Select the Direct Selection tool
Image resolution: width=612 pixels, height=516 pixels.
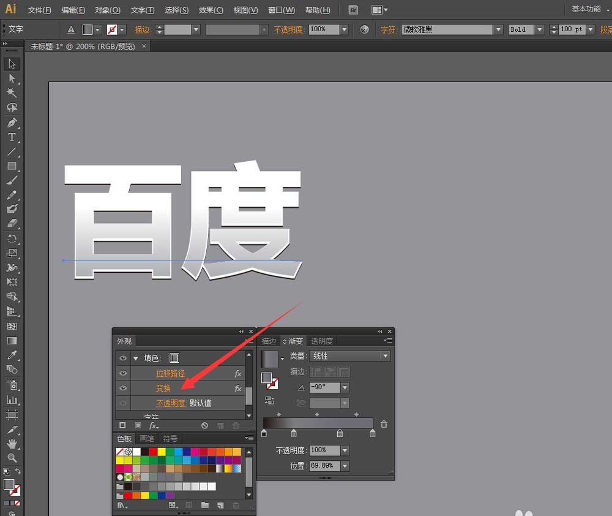click(x=12, y=78)
